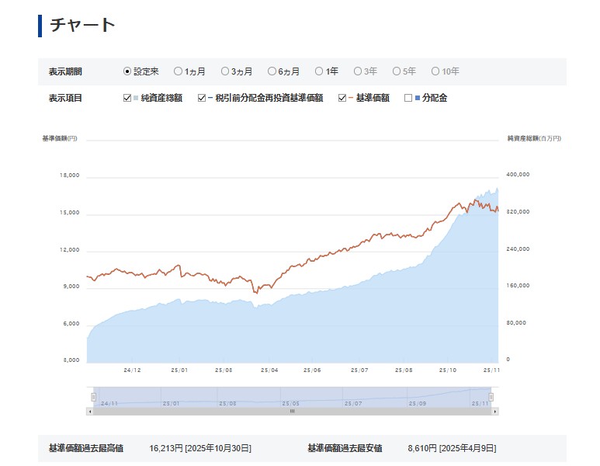Image resolution: width=600 pixels, height=466 pixels.
Task: Choose the 5年 period radio button
Action: click(397, 71)
